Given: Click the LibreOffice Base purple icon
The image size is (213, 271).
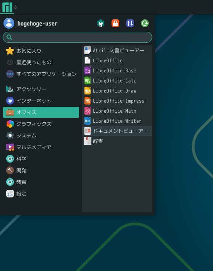Looking at the screenshot, I should (88, 70).
